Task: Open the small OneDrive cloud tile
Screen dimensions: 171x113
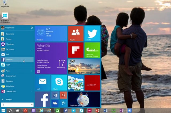Action: click(55, 103)
